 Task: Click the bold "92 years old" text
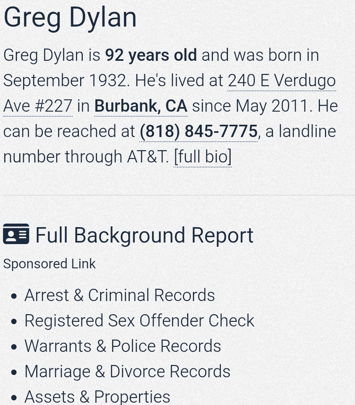click(x=151, y=55)
